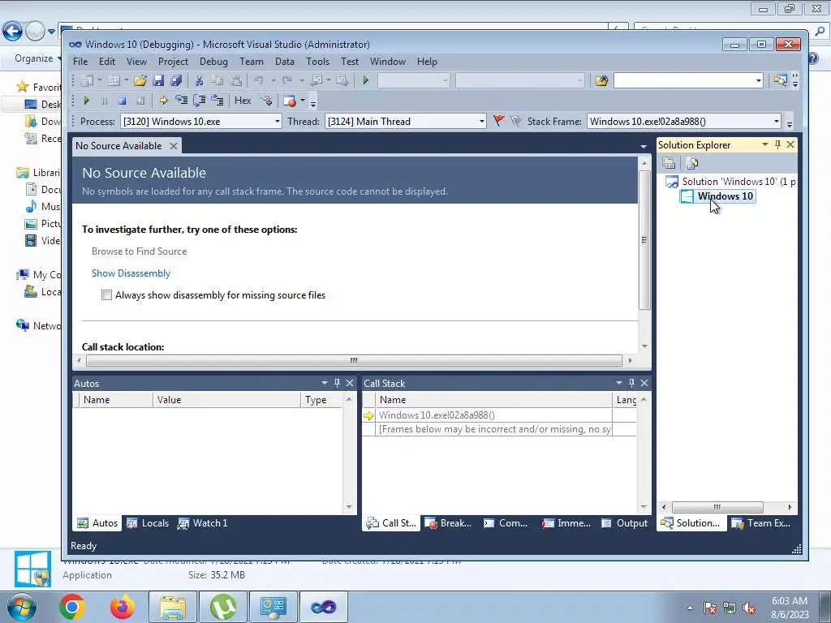This screenshot has width=831, height=623.
Task: Click the Save floppy disk icon
Action: [x=158, y=80]
